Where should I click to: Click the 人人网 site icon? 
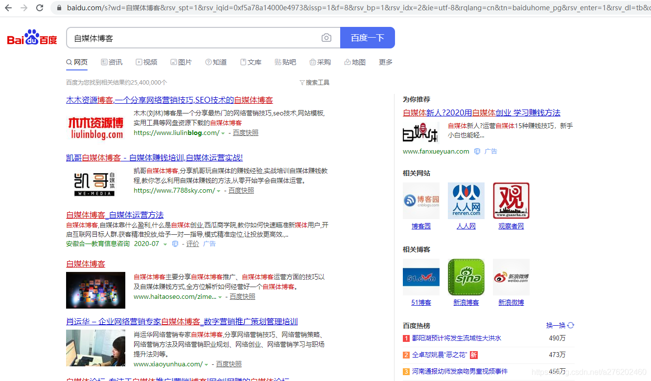466,201
